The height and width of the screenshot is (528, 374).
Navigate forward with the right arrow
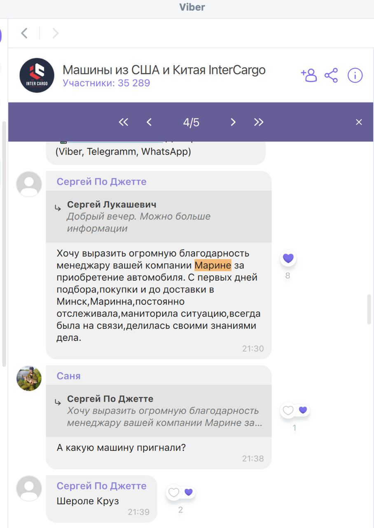point(56,33)
